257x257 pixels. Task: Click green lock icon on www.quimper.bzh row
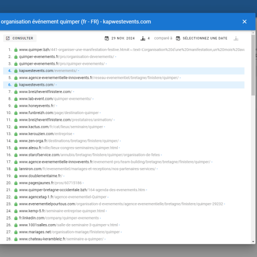click(16, 50)
